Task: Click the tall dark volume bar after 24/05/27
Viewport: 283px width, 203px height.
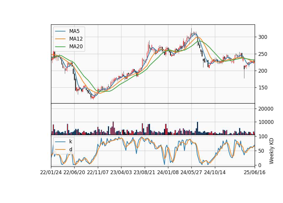Action: [x=198, y=128]
